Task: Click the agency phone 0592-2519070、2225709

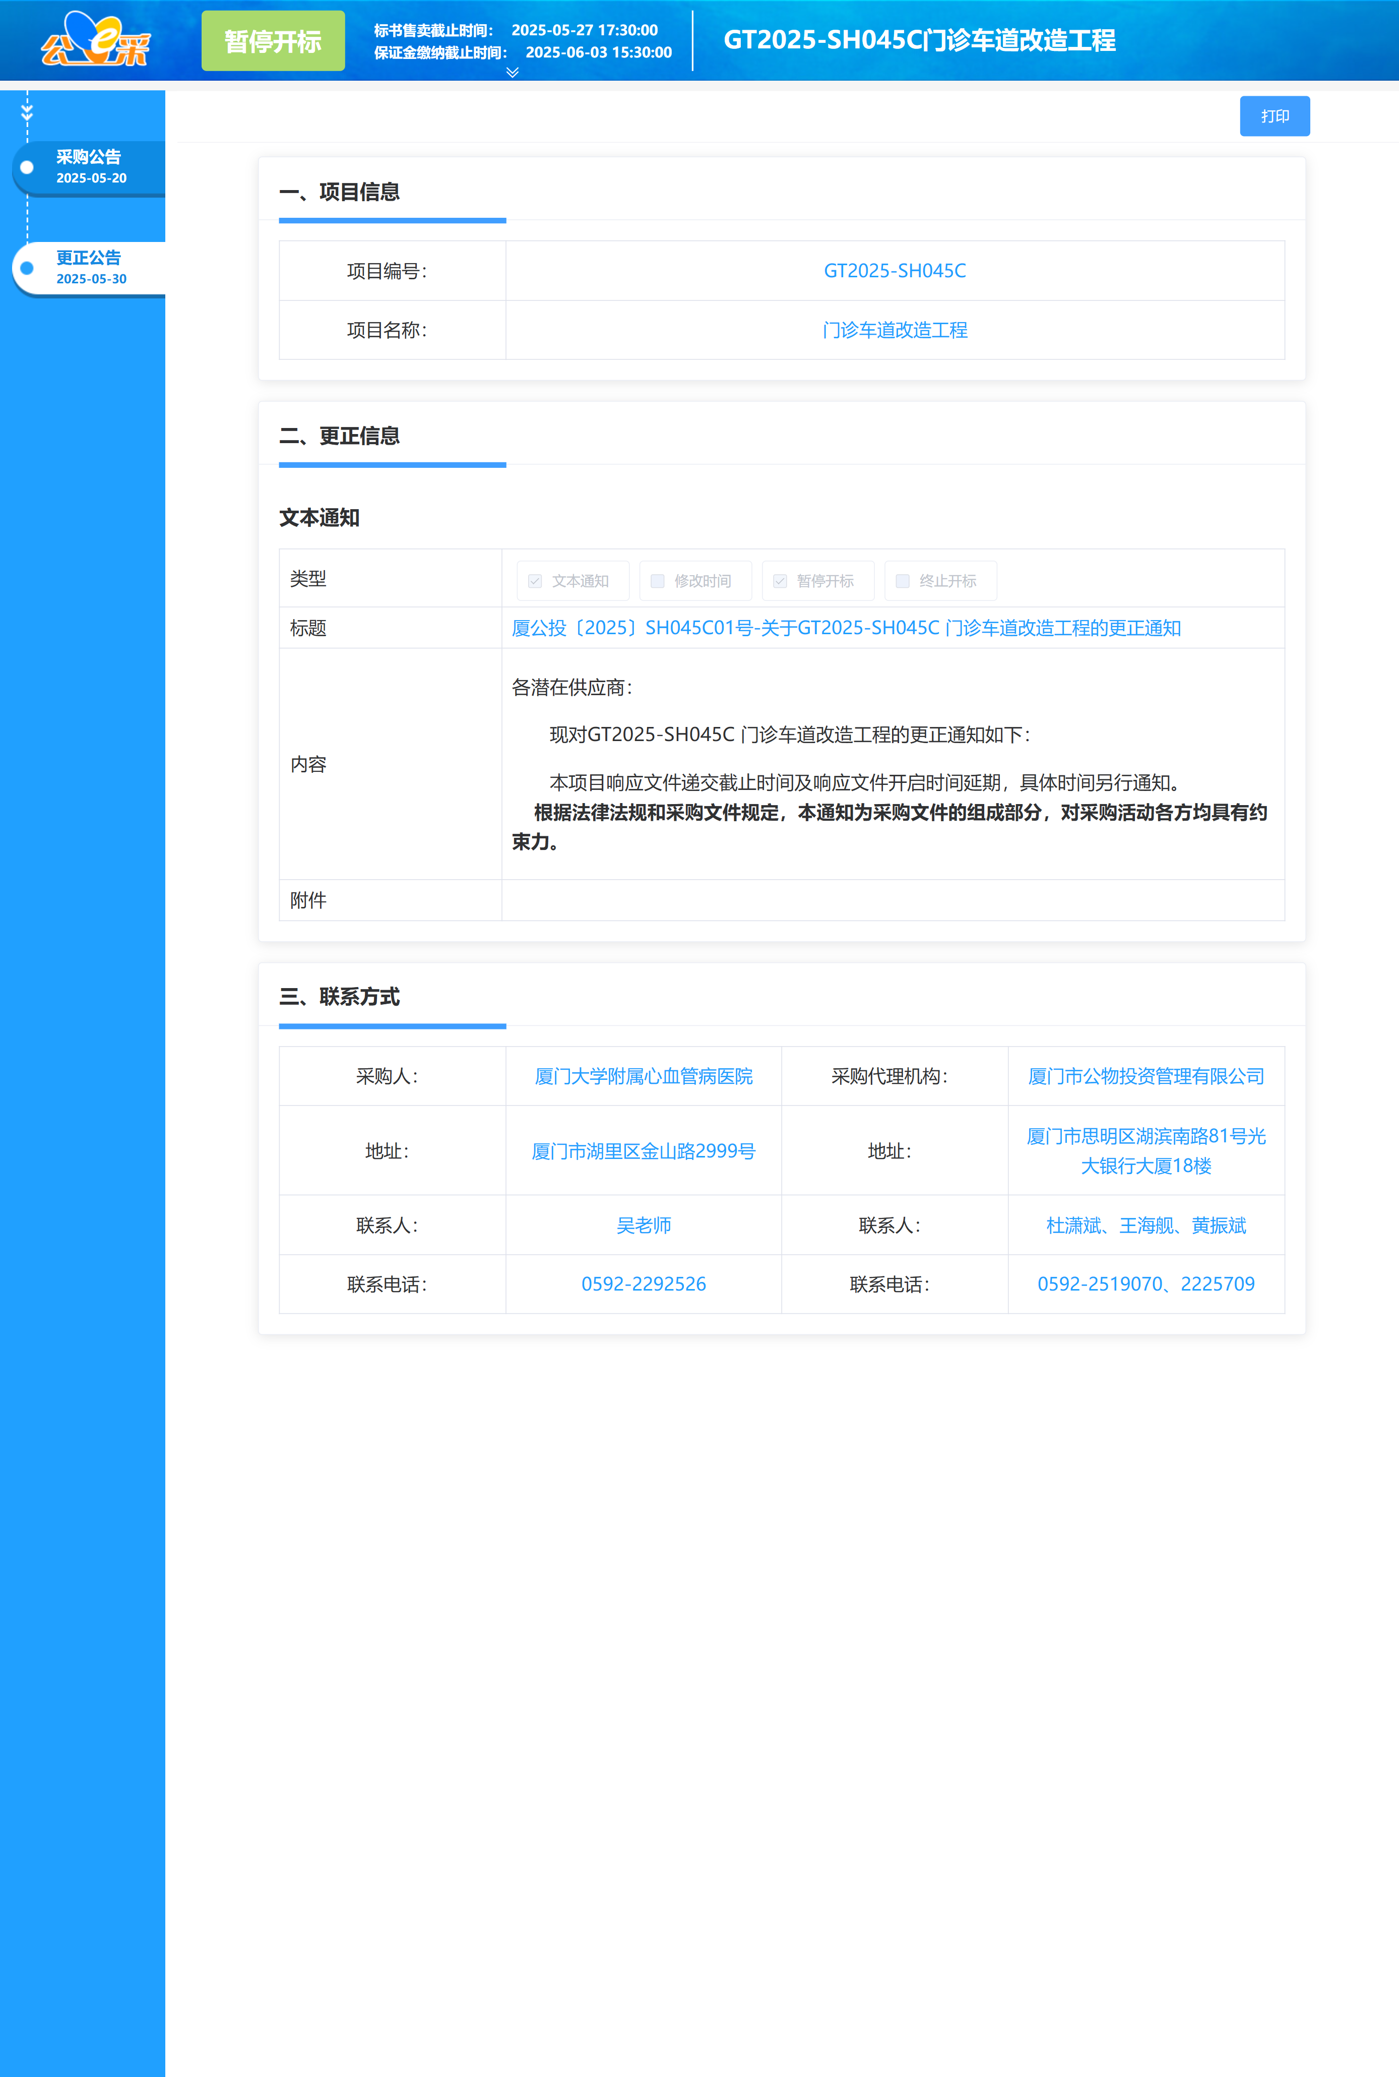Action: coord(1148,1284)
